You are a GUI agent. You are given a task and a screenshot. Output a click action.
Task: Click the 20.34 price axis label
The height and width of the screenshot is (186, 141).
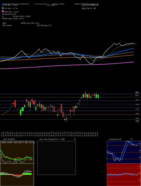pos(137,95)
